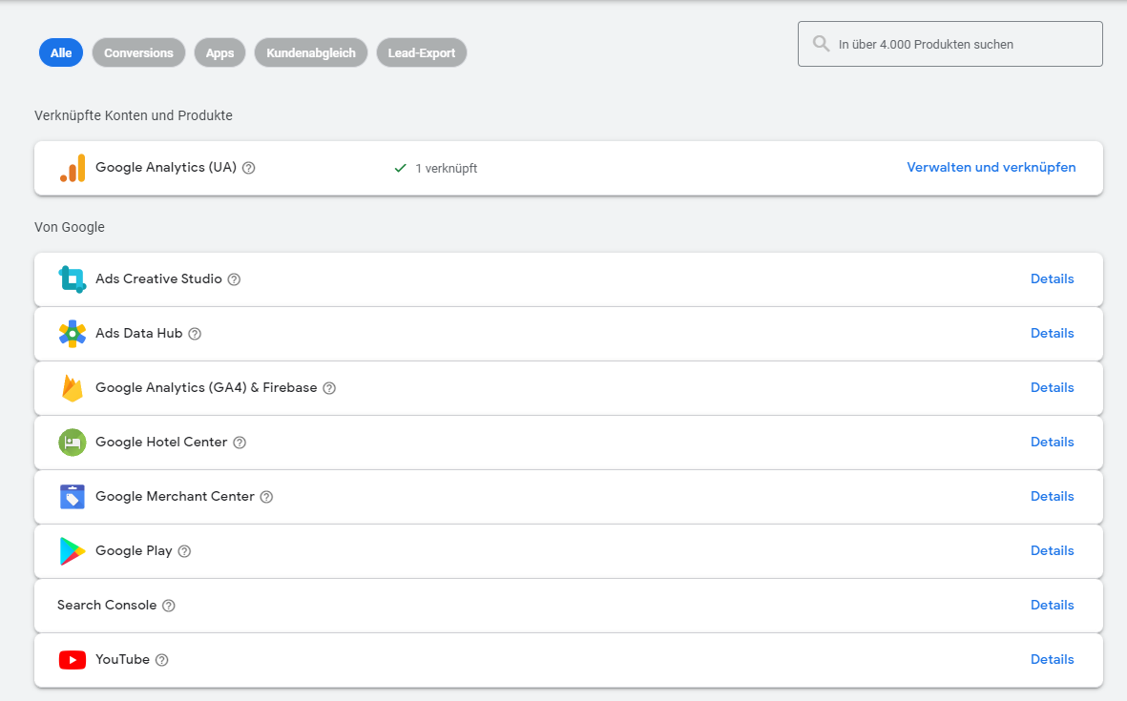The image size is (1127, 701).
Task: Open help icon beside Google Merchant Center
Action: pyautogui.click(x=266, y=497)
